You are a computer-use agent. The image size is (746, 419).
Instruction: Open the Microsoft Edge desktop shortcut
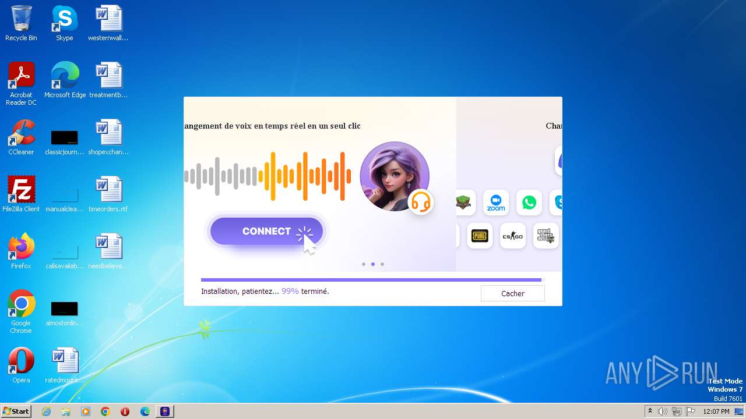click(x=65, y=80)
